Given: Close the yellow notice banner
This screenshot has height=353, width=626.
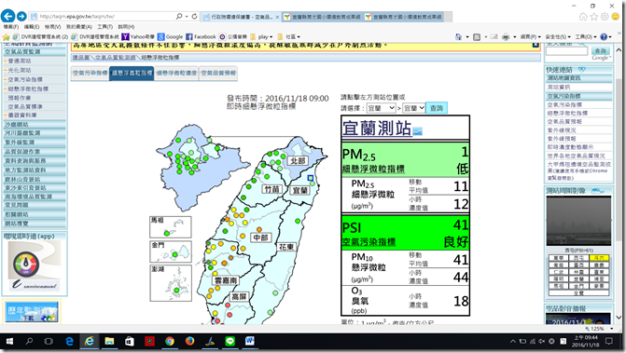Looking at the screenshot, I should (536, 45).
